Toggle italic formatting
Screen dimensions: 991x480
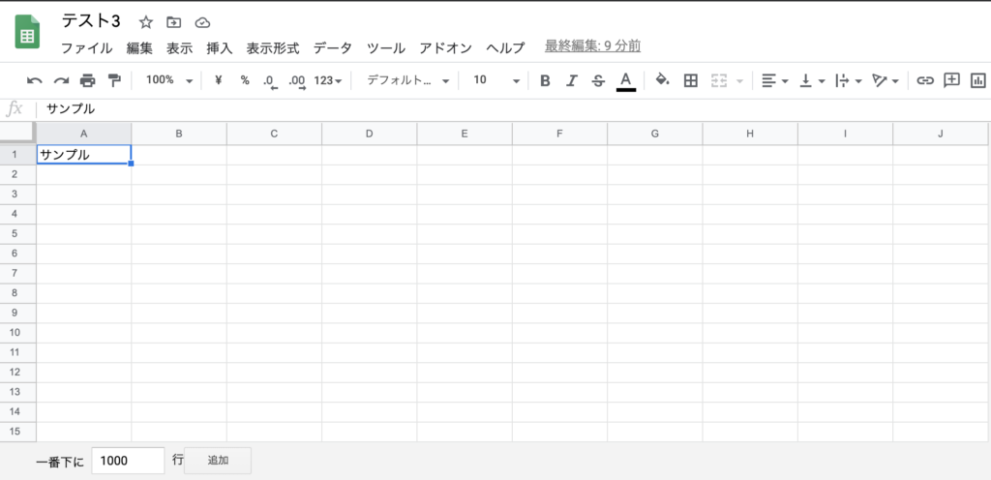(x=571, y=80)
